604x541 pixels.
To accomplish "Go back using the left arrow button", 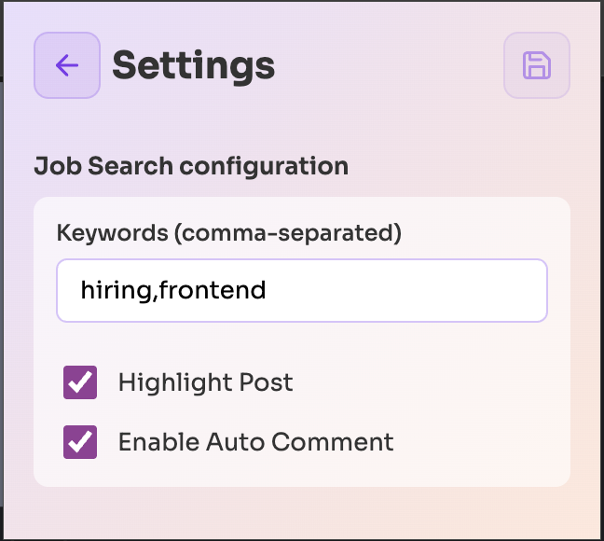I will click(x=66, y=65).
